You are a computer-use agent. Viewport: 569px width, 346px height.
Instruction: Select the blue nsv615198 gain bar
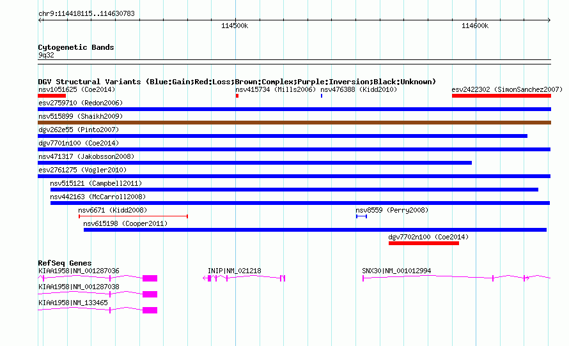pyautogui.click(x=315, y=230)
